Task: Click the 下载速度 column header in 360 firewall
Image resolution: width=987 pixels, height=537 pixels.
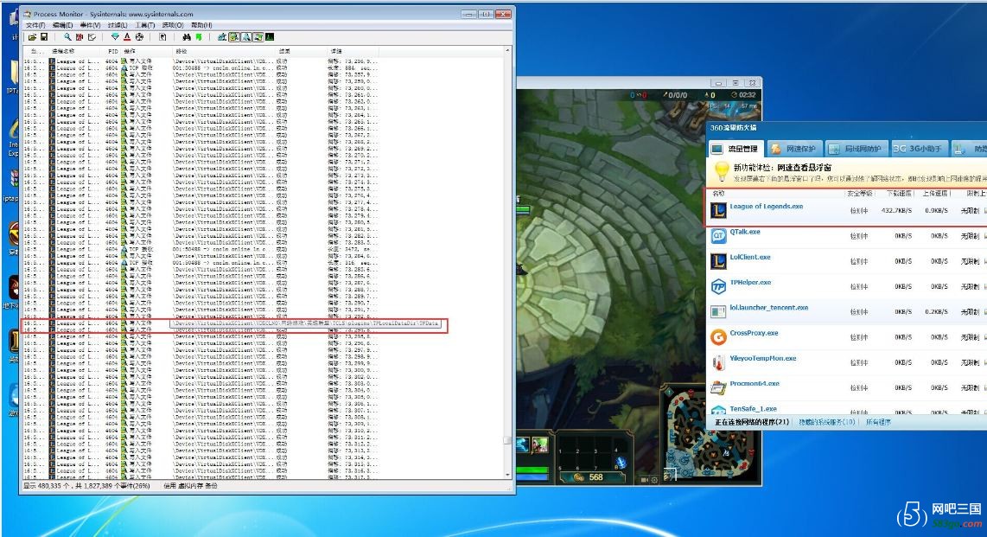Action: (899, 194)
